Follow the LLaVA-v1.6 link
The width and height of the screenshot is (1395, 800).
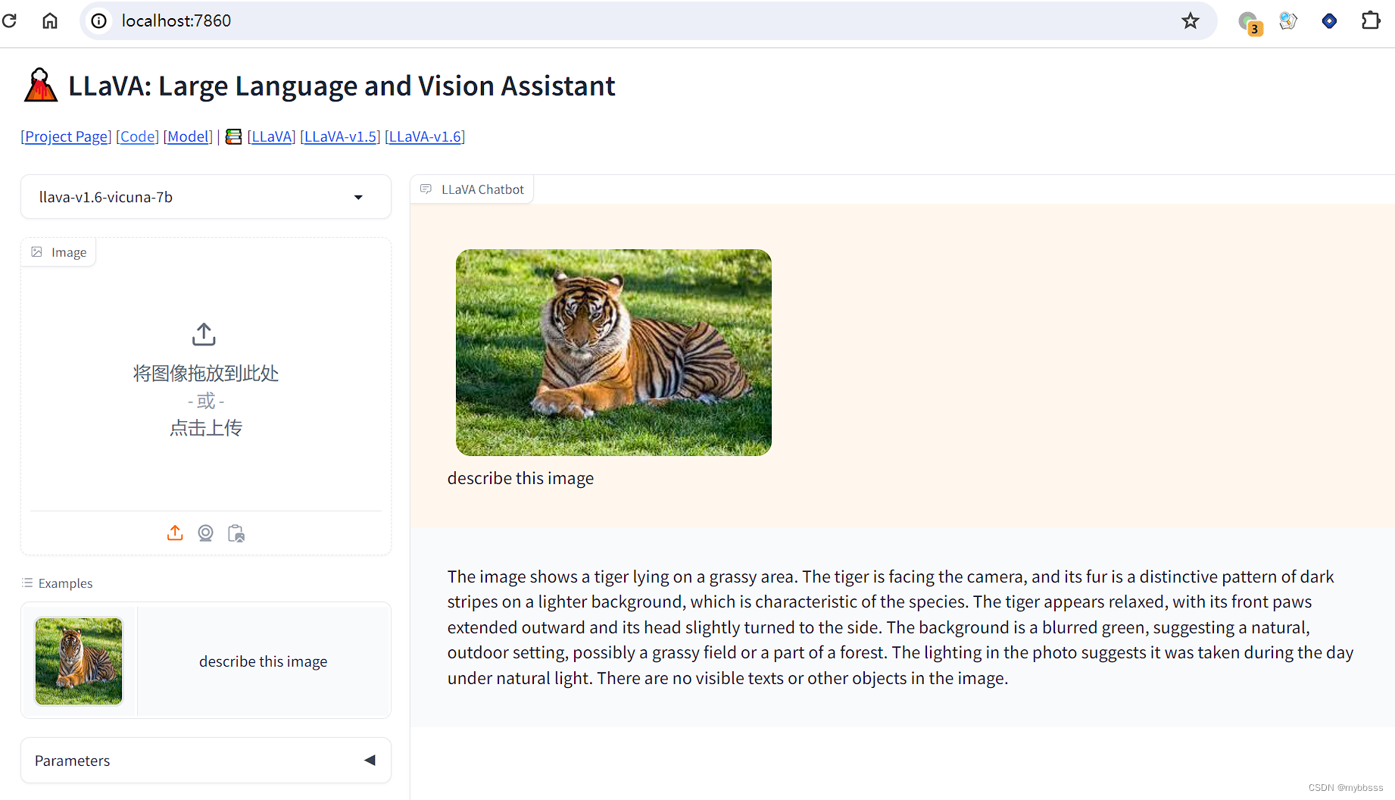point(425,136)
